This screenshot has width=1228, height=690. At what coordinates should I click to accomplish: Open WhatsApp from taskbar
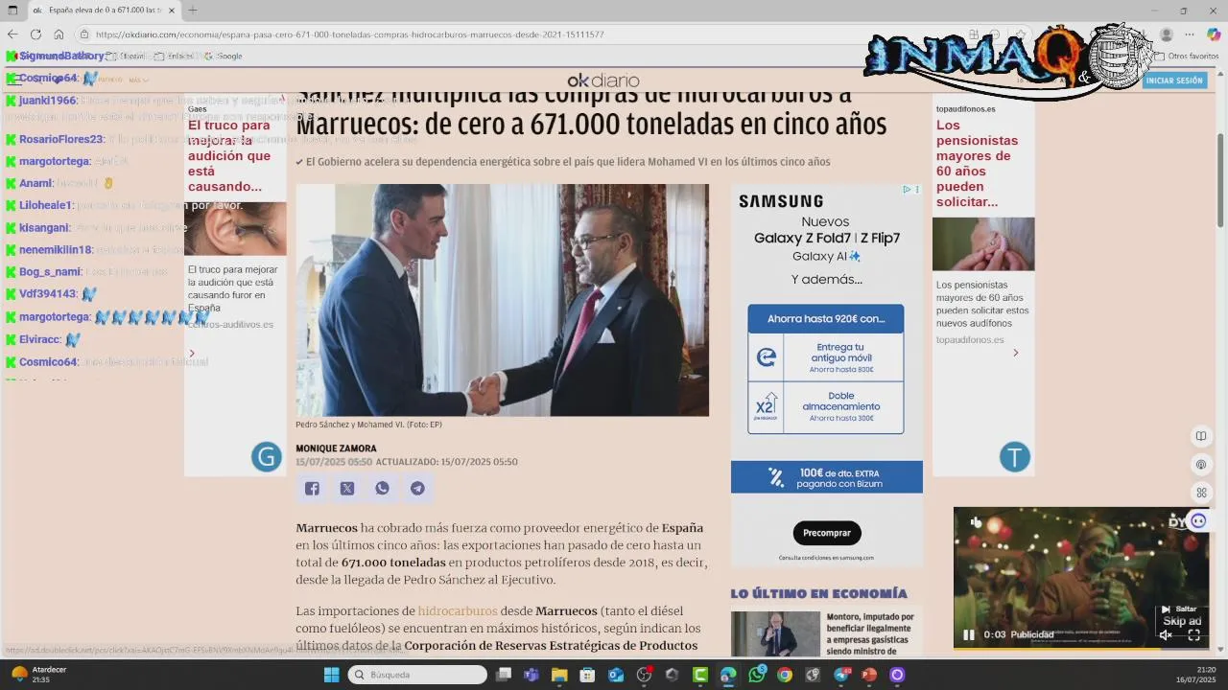coord(757,675)
